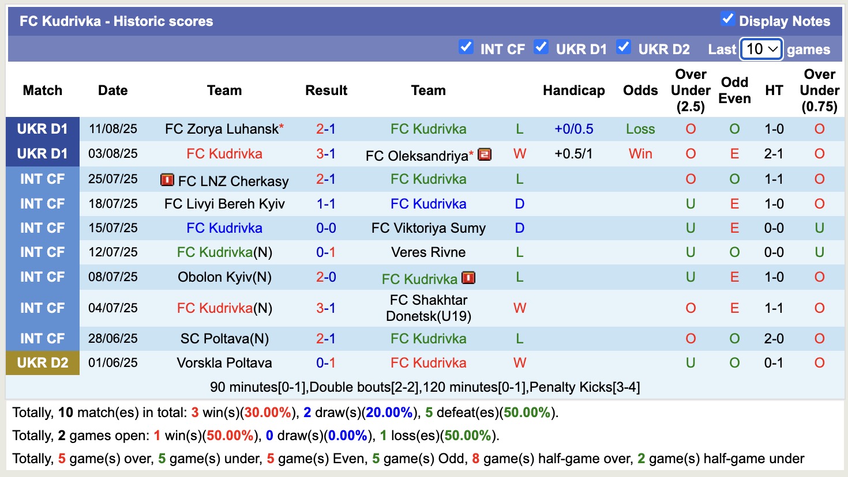The width and height of the screenshot is (848, 477).
Task: Uncheck the UKR D2 filter
Action: (x=624, y=48)
